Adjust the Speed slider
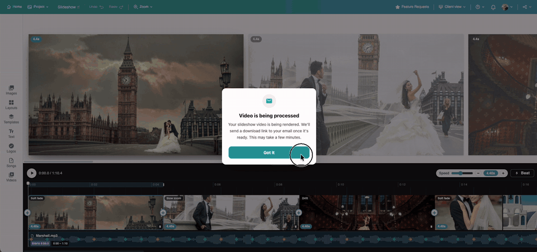Viewport: 537px width, 252px height. [x=462, y=173]
